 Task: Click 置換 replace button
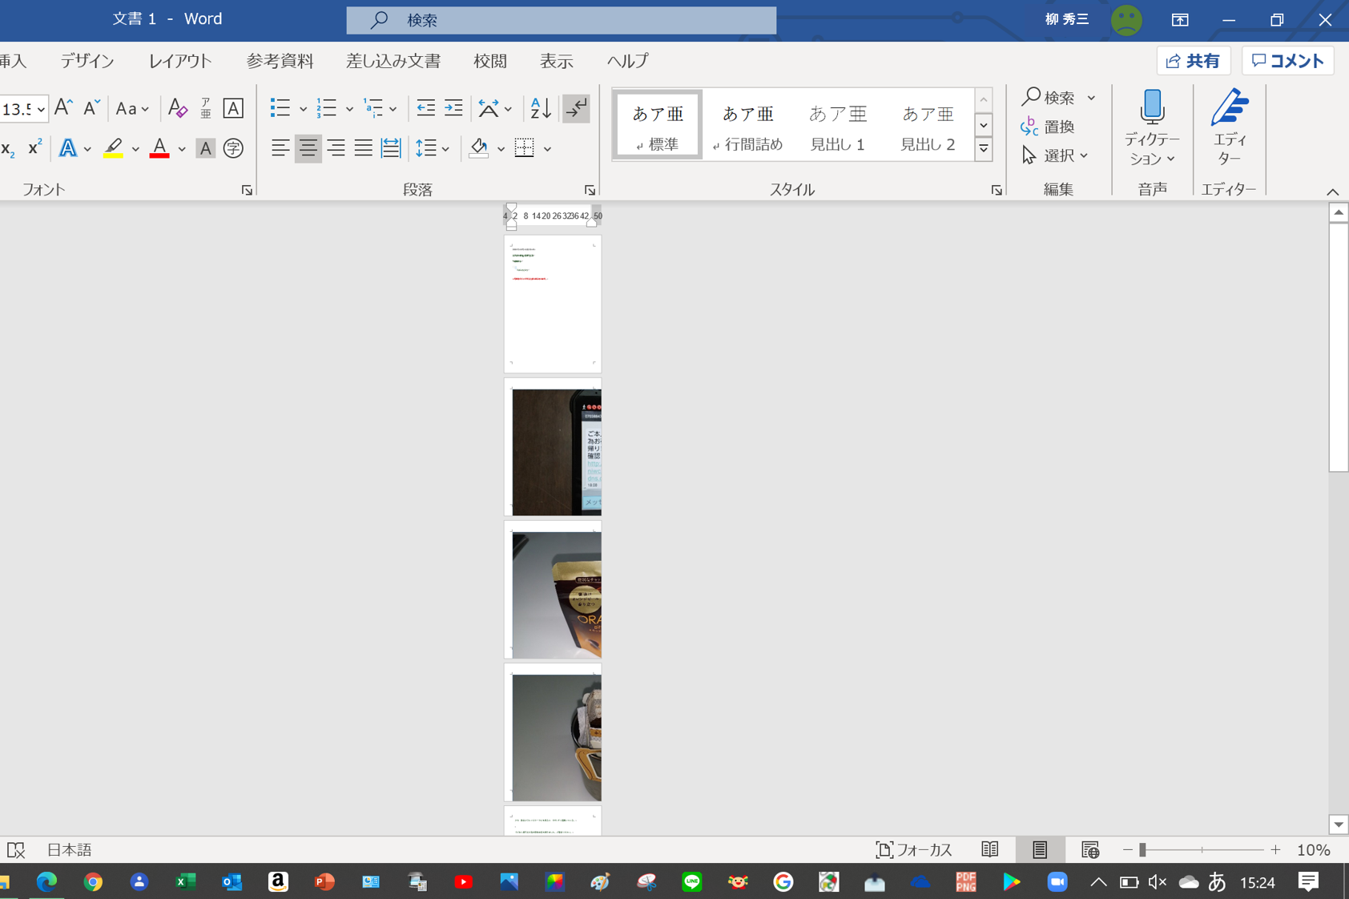1048,127
